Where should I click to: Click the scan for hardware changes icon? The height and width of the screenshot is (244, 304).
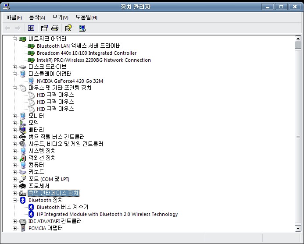click(82, 28)
